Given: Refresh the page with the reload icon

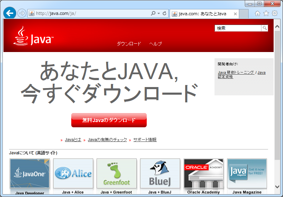Looking at the screenshot, I should (x=164, y=13).
